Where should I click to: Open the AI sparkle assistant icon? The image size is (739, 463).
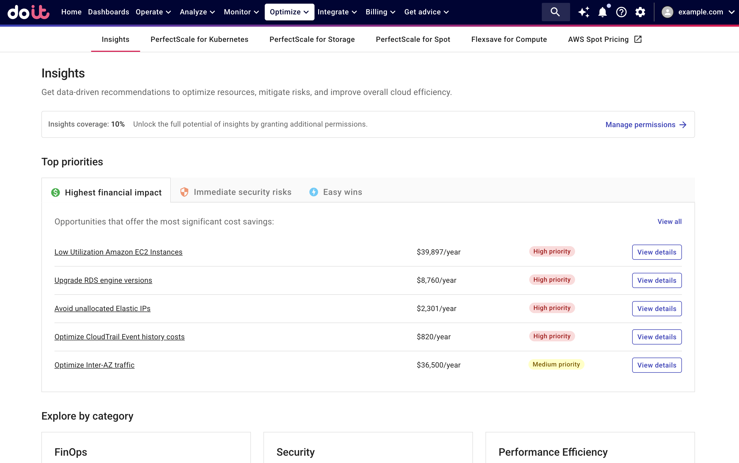583,12
